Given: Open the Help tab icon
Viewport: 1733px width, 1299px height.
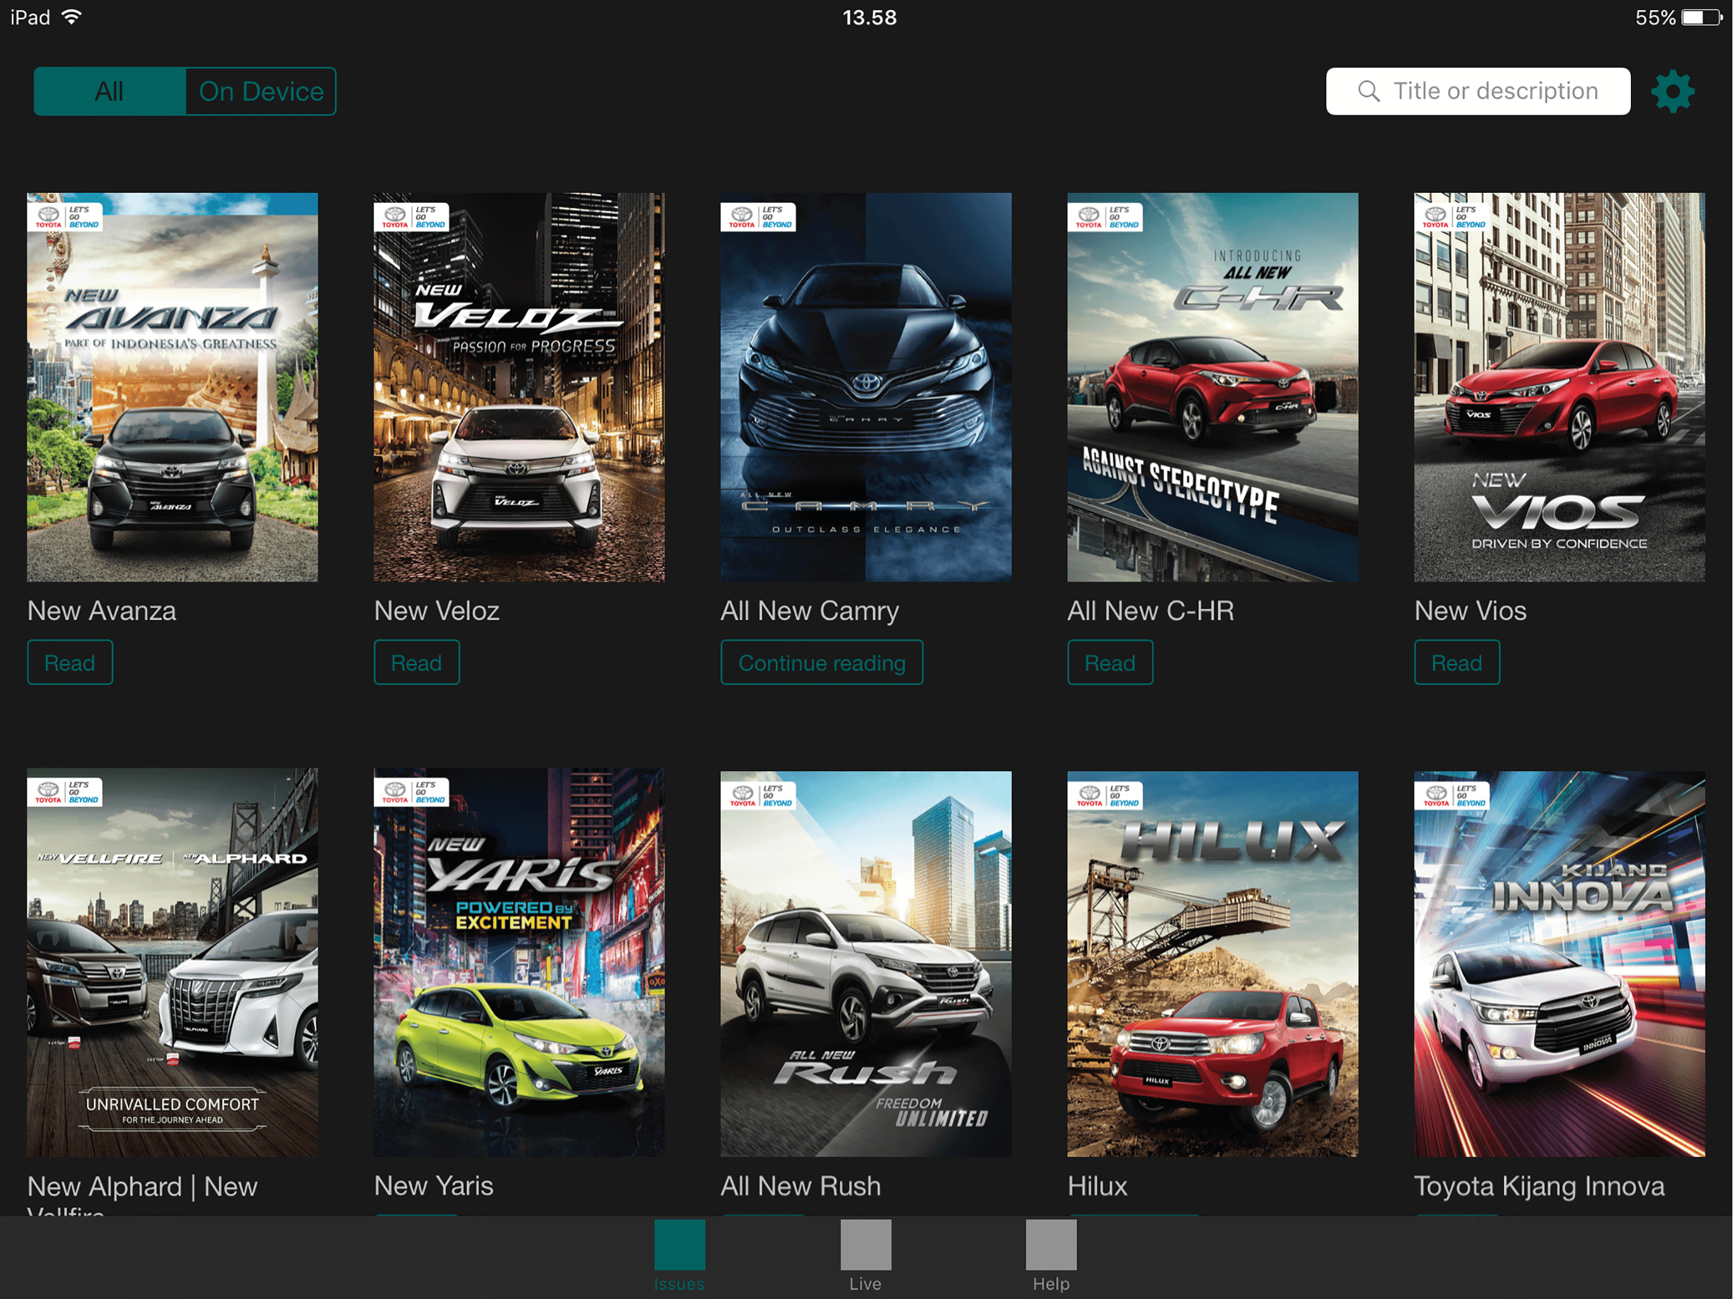Looking at the screenshot, I should click(x=1050, y=1244).
